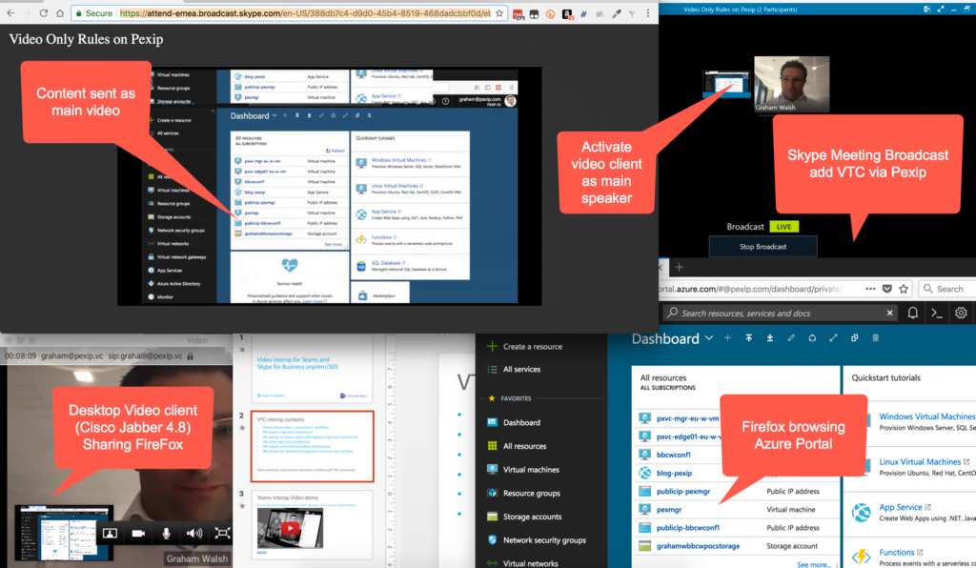
Task: Select slide 2 VTC interop contents
Action: pos(312,446)
